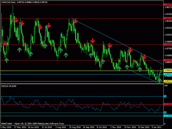Select the red 1.08499 price label

pos(168,5)
